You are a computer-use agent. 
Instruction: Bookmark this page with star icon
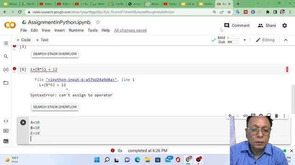(229, 12)
